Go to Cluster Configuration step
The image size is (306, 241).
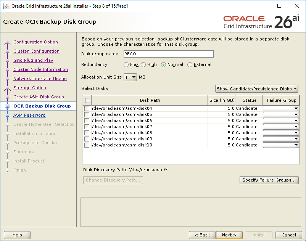point(37,51)
